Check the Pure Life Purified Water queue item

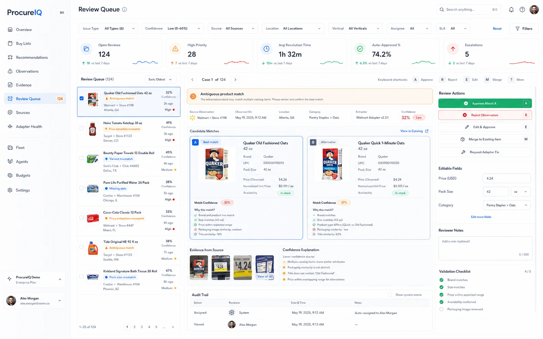click(x=81, y=188)
